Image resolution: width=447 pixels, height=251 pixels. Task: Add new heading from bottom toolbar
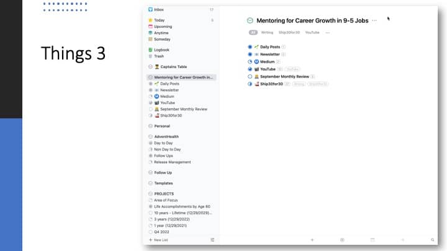coord(342,240)
